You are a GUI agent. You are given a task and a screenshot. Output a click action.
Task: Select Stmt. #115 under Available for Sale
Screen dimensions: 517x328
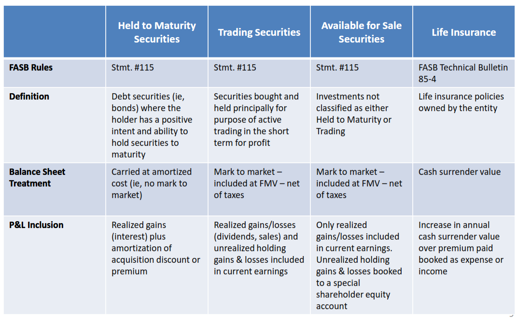337,67
